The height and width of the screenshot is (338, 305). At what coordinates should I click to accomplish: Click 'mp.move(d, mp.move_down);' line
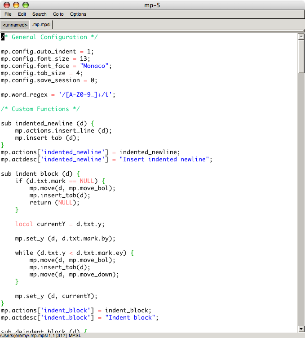(x=74, y=275)
